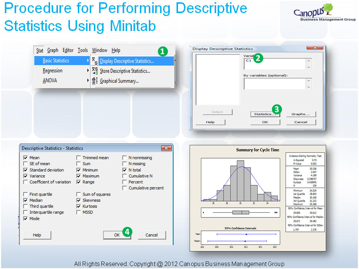Check the N missing option
The width and height of the screenshot is (359, 269).
point(125,164)
